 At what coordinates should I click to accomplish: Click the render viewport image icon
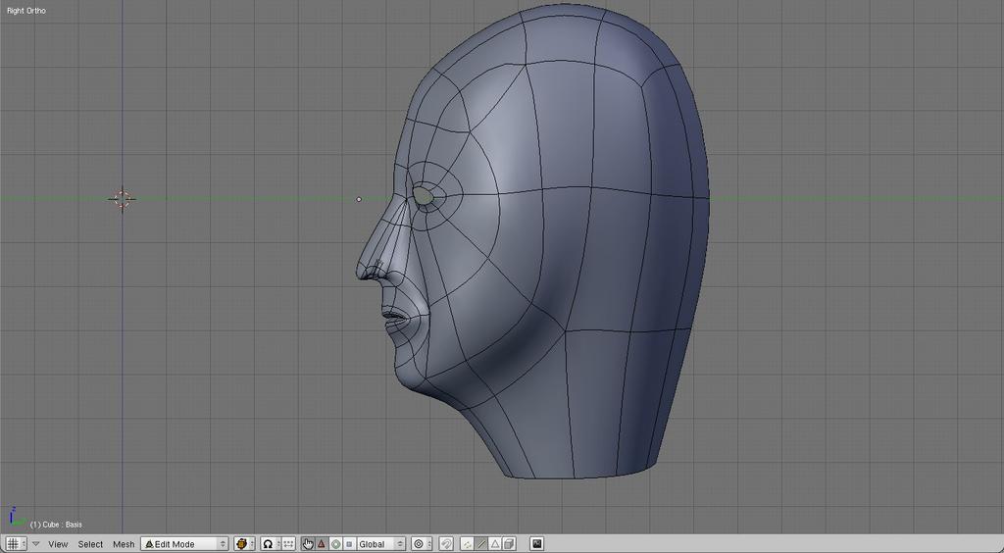click(536, 544)
